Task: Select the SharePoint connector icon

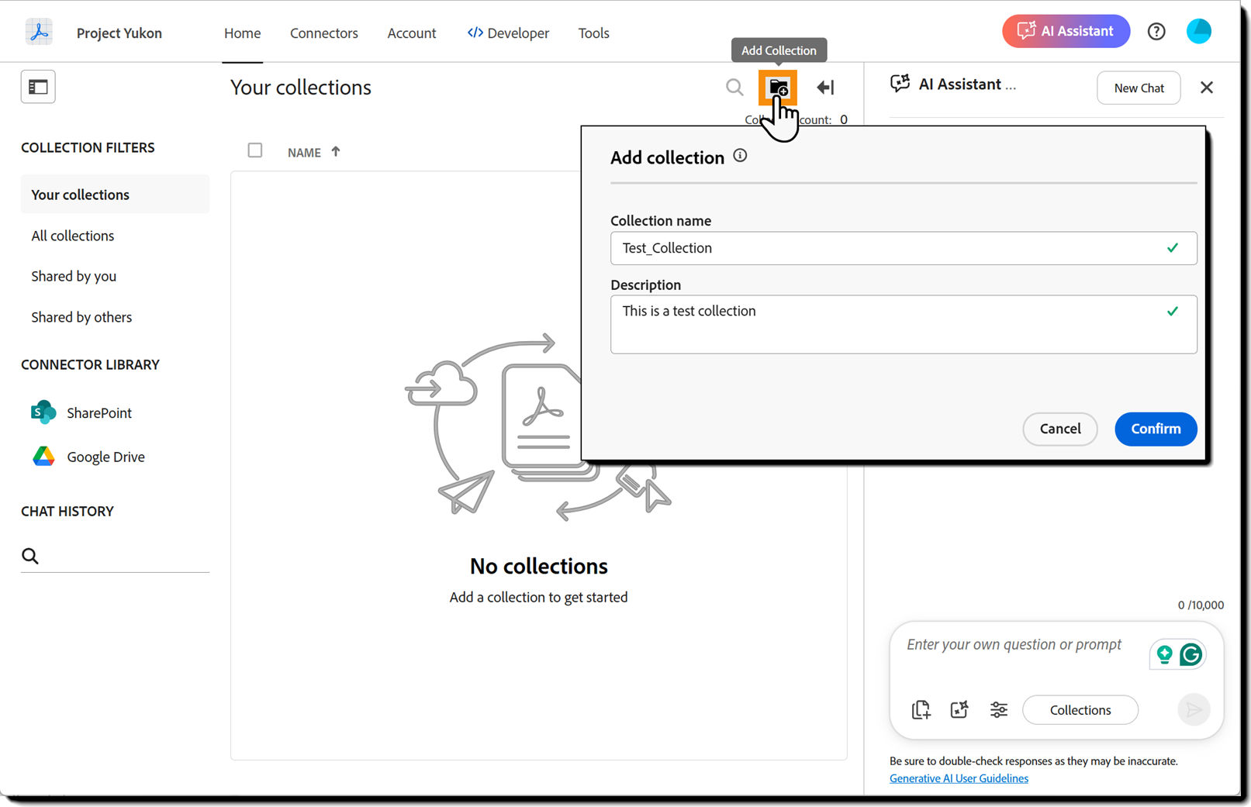Action: coord(43,412)
